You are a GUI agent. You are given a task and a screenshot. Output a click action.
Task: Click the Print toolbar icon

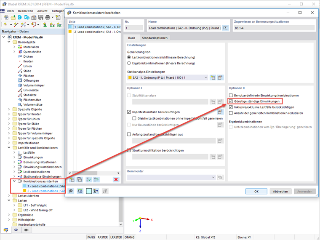pyautogui.click(x=48, y=17)
